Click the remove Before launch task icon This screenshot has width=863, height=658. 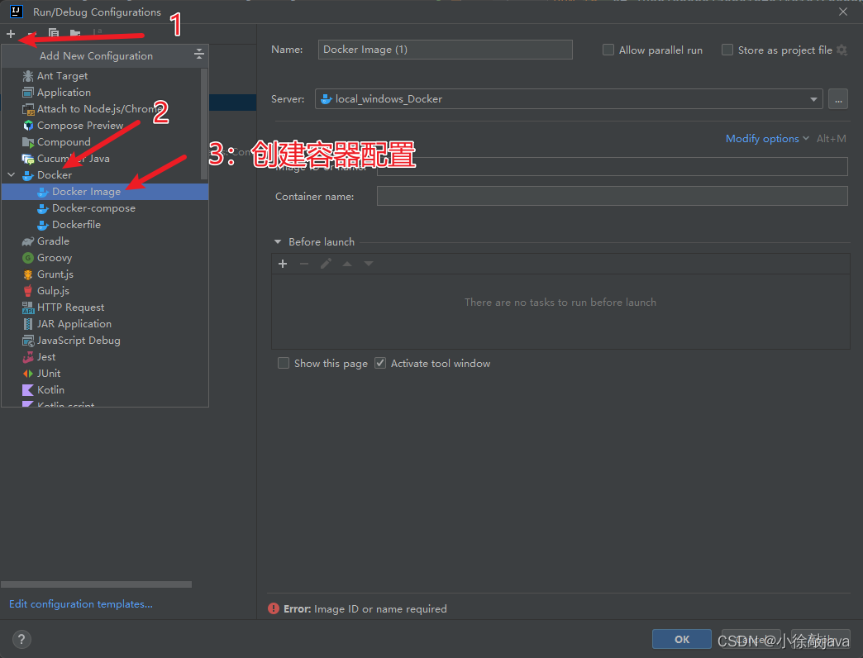point(304,264)
